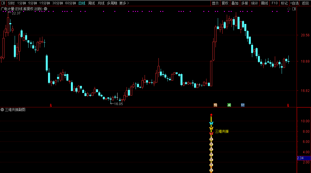Click the 叠加 overlay button
The width and height of the screenshot is (311, 173).
pos(235,3)
